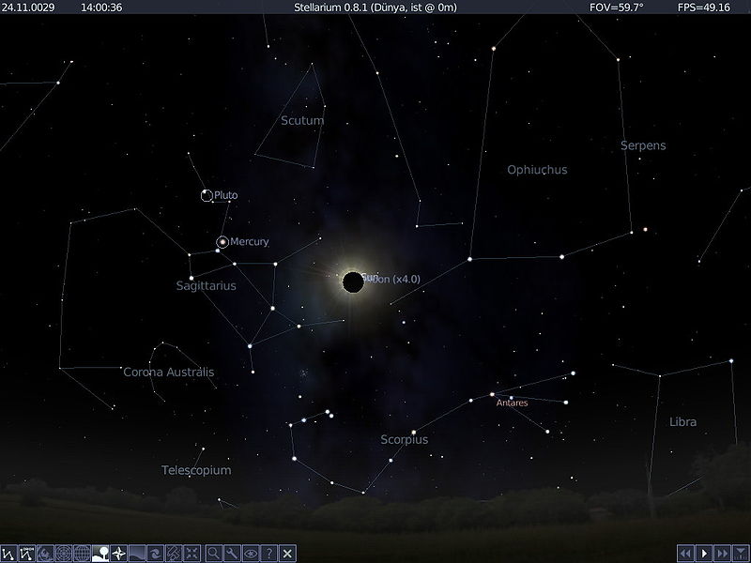Toggle constellation names labels
751x563 pixels.
(x=27, y=554)
